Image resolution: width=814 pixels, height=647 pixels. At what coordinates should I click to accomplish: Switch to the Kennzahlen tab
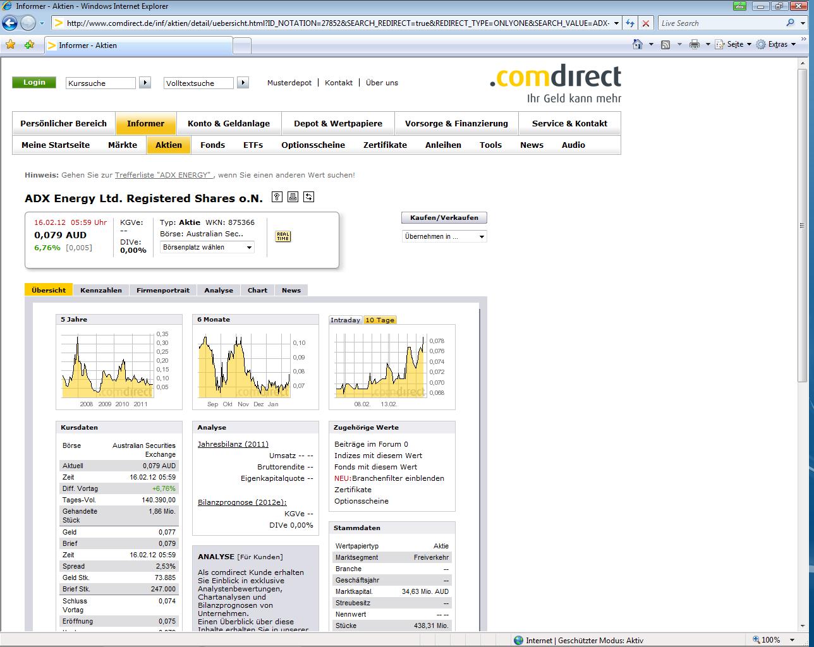pos(101,290)
